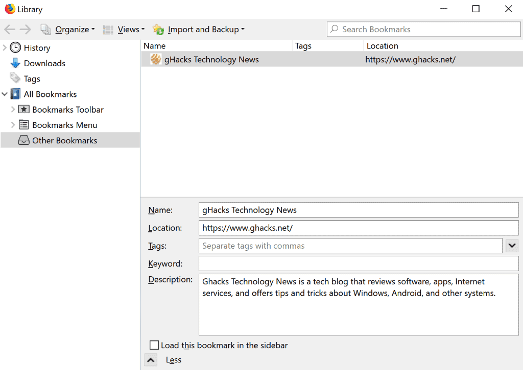
Task: Click the Organize stacked-pages icon
Action: click(x=45, y=29)
